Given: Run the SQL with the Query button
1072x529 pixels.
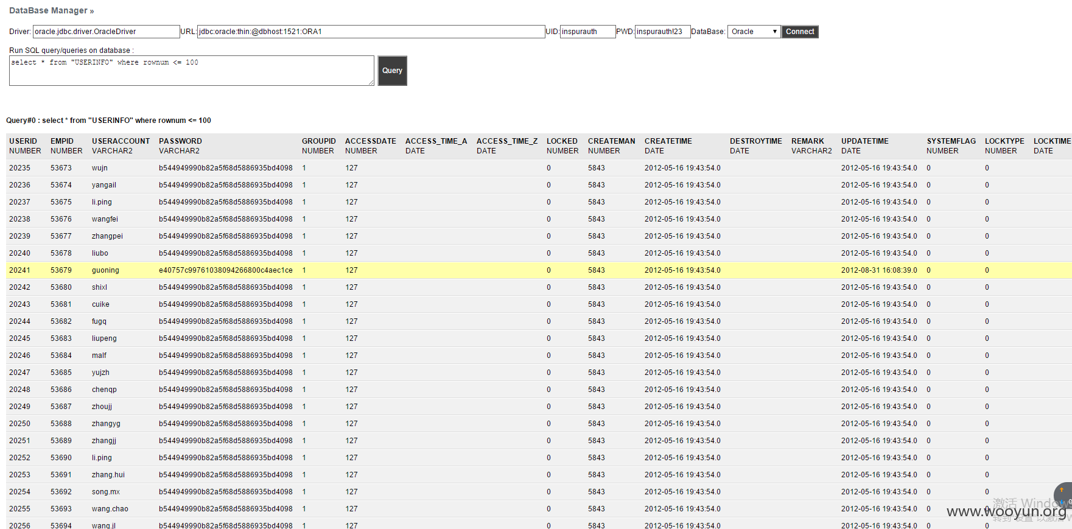Looking at the screenshot, I should [x=392, y=71].
